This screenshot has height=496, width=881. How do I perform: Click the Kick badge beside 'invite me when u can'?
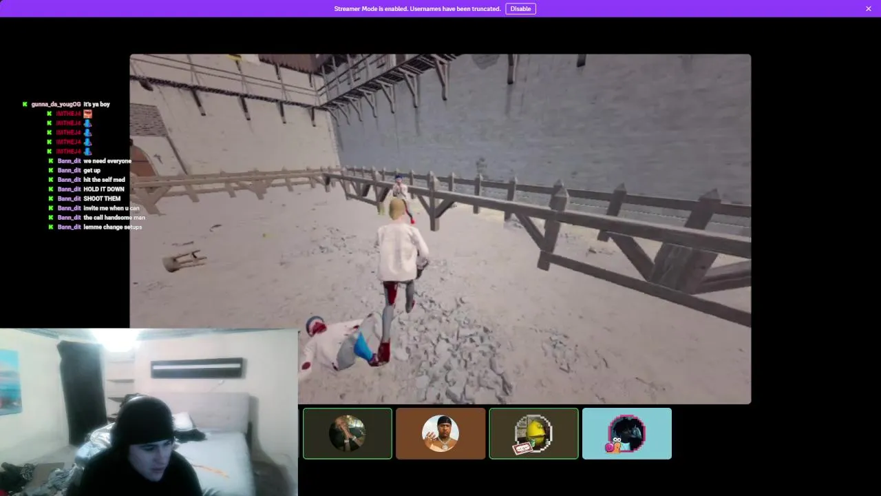coord(50,208)
